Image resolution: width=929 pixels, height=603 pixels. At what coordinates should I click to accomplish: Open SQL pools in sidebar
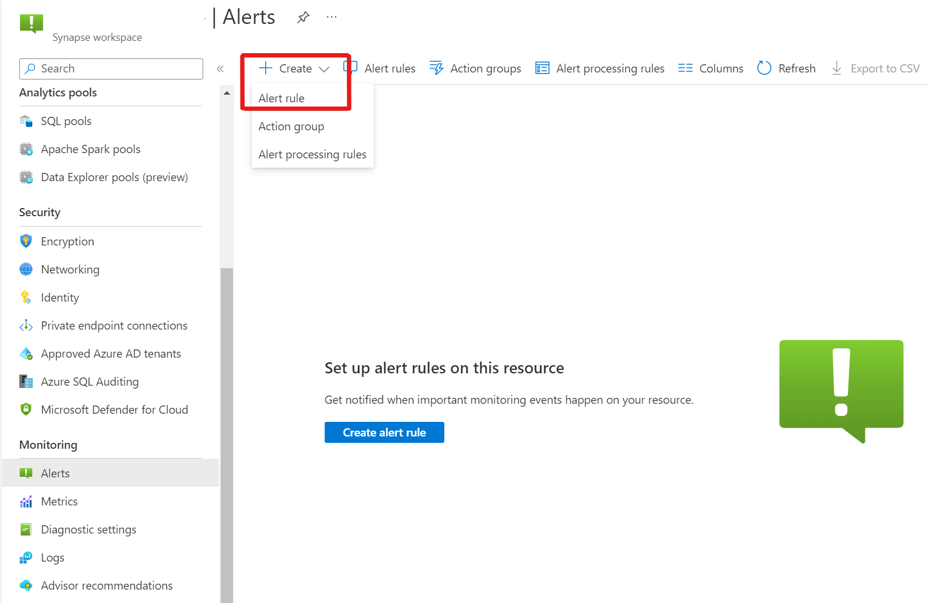(x=66, y=121)
